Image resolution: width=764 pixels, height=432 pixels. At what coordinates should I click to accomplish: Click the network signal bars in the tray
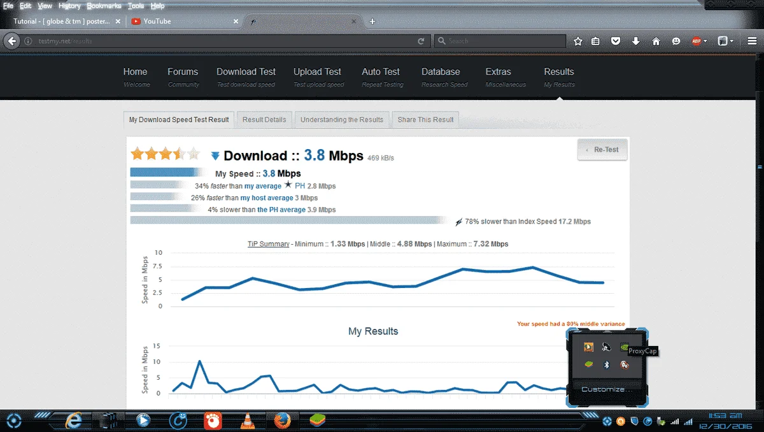pyautogui.click(x=675, y=421)
